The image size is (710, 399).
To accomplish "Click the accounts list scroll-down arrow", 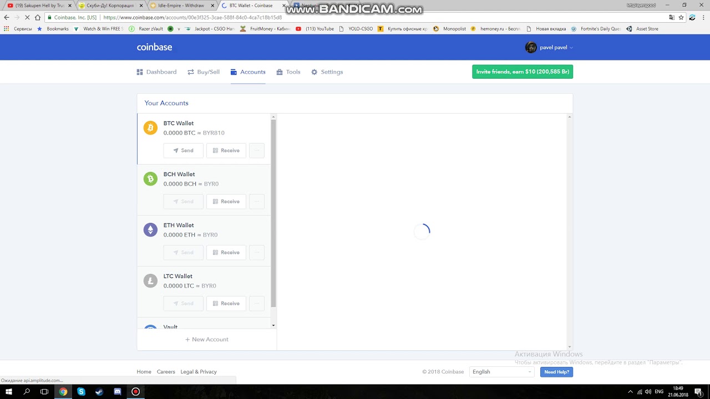I will tap(273, 325).
